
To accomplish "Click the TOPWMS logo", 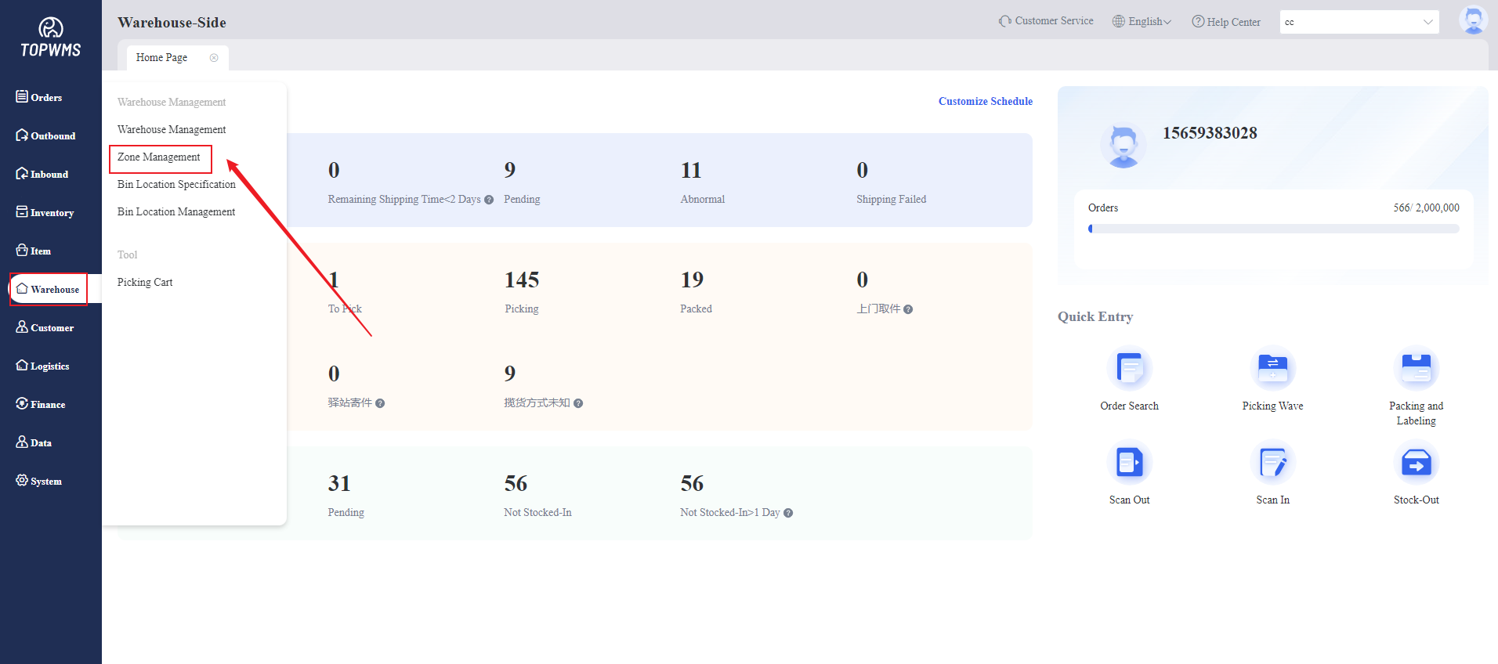I will pyautogui.click(x=51, y=38).
